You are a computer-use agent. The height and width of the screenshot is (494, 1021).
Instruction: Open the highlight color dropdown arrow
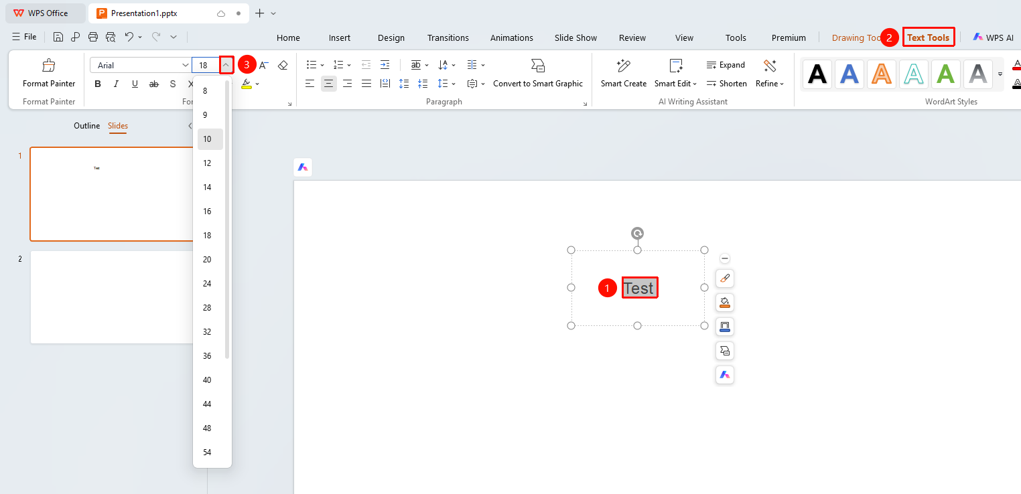[257, 84]
